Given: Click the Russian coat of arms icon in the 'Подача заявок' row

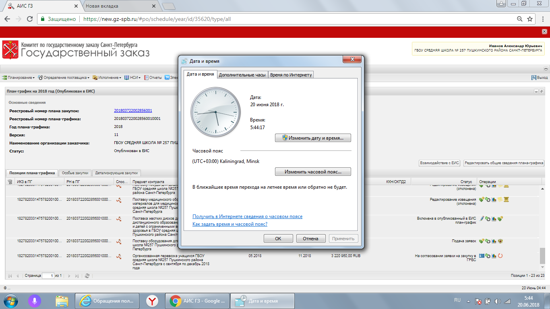Looking at the screenshot, I should click(500, 241).
